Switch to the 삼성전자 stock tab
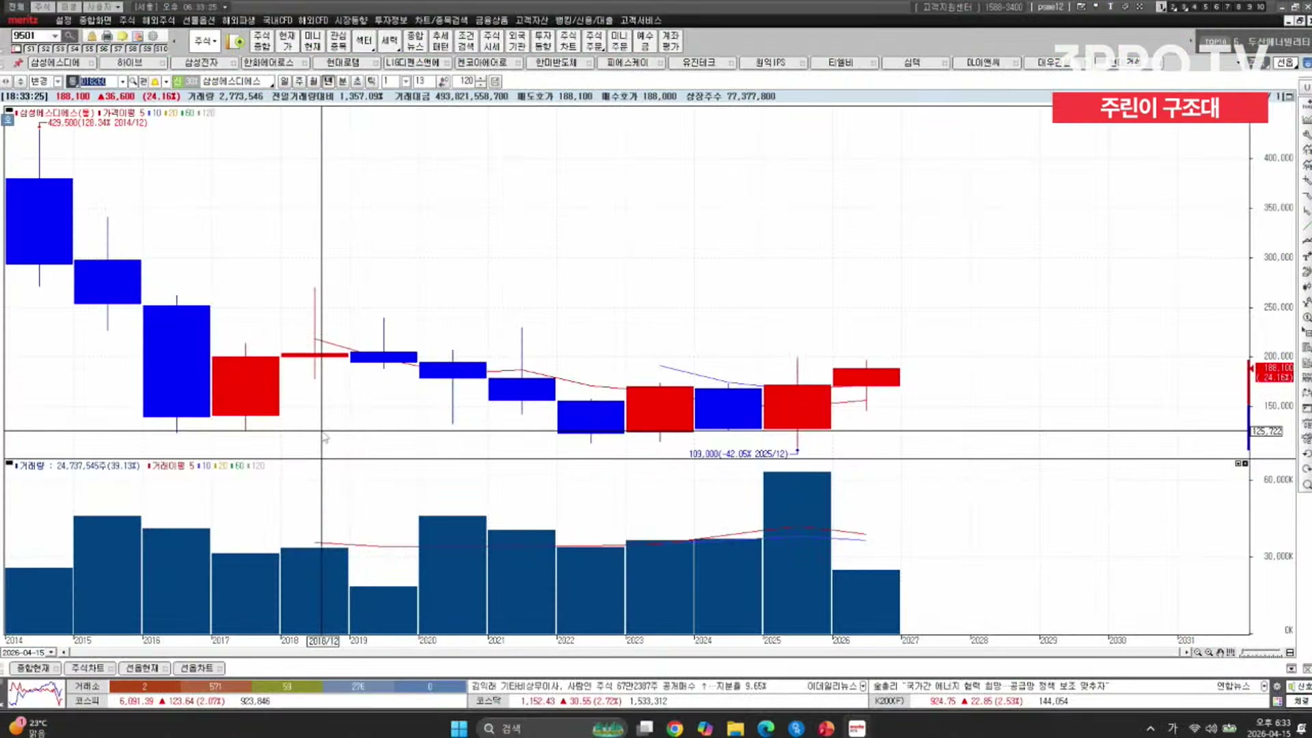The width and height of the screenshot is (1312, 738). click(201, 63)
